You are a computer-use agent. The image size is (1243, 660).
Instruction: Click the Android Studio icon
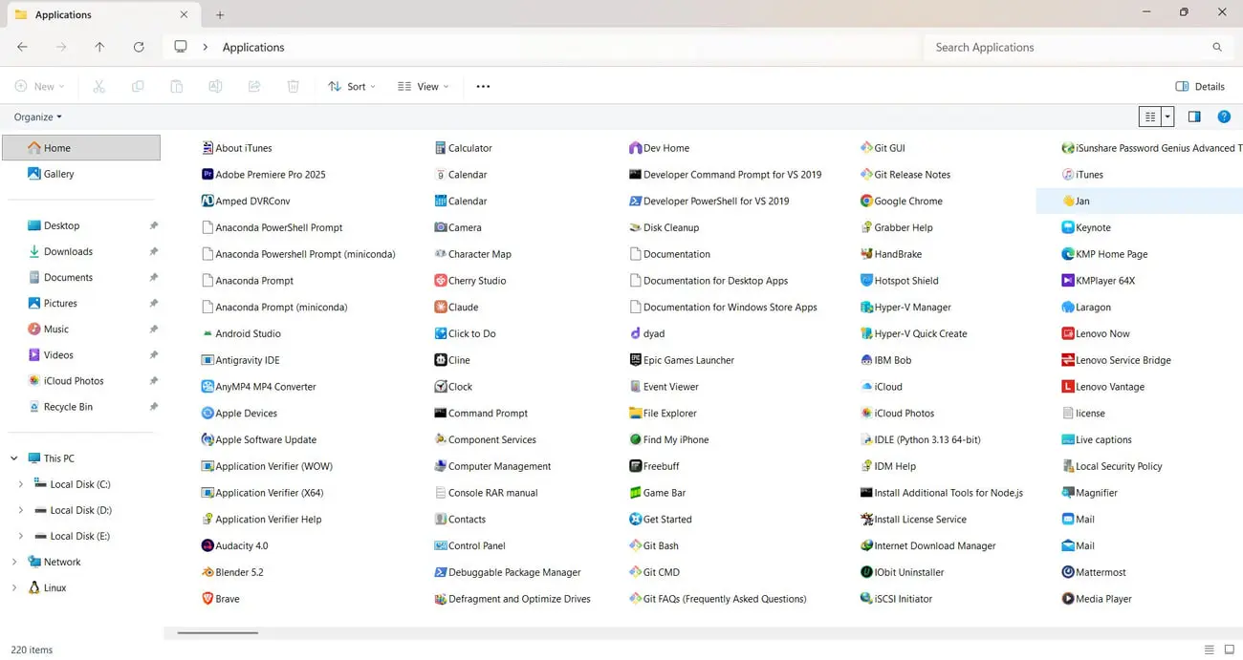click(207, 334)
